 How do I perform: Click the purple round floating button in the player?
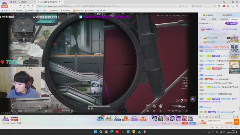click(193, 100)
